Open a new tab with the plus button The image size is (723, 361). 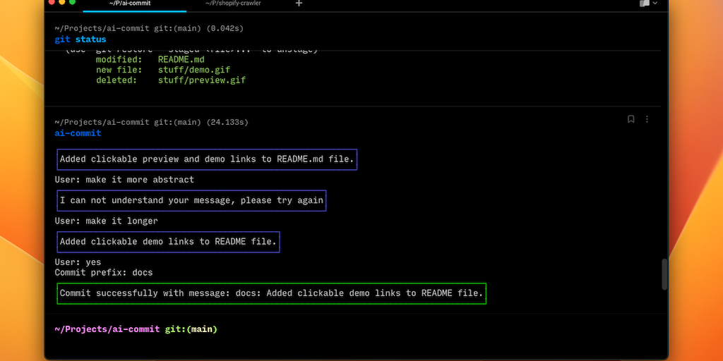pyautogui.click(x=299, y=4)
